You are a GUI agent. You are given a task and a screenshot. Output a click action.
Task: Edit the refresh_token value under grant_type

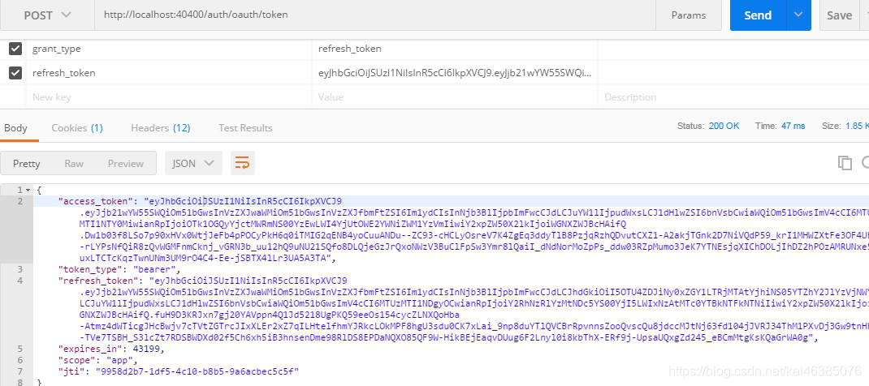(x=455, y=49)
